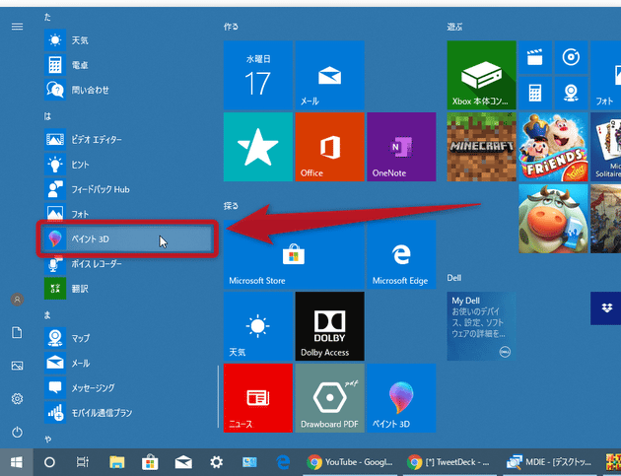Open ヒント app in list

pyautogui.click(x=127, y=165)
